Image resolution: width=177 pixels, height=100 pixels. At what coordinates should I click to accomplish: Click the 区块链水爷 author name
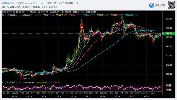click(x=7, y=3)
